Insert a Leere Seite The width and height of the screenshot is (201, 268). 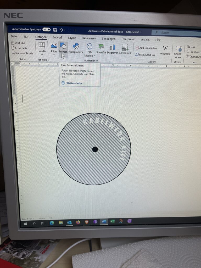point(19,48)
